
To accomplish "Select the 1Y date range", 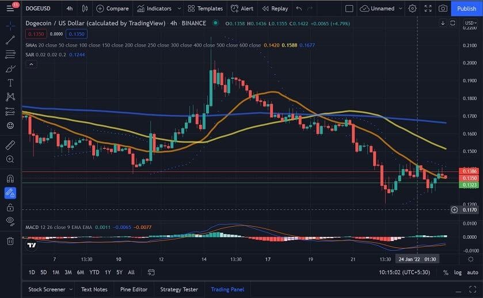I will point(108,272).
